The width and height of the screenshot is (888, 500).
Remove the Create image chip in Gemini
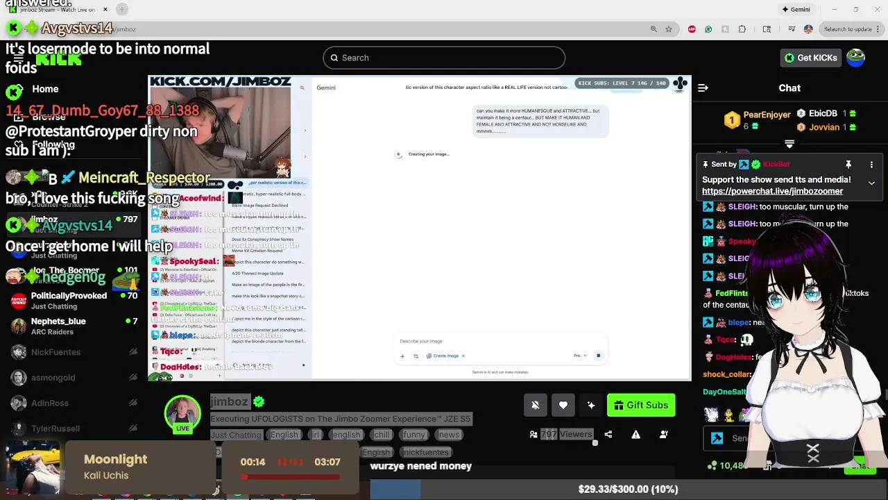[463, 356]
